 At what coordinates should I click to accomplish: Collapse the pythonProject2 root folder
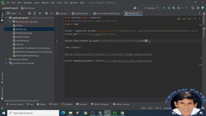pyautogui.click(x=6, y=18)
